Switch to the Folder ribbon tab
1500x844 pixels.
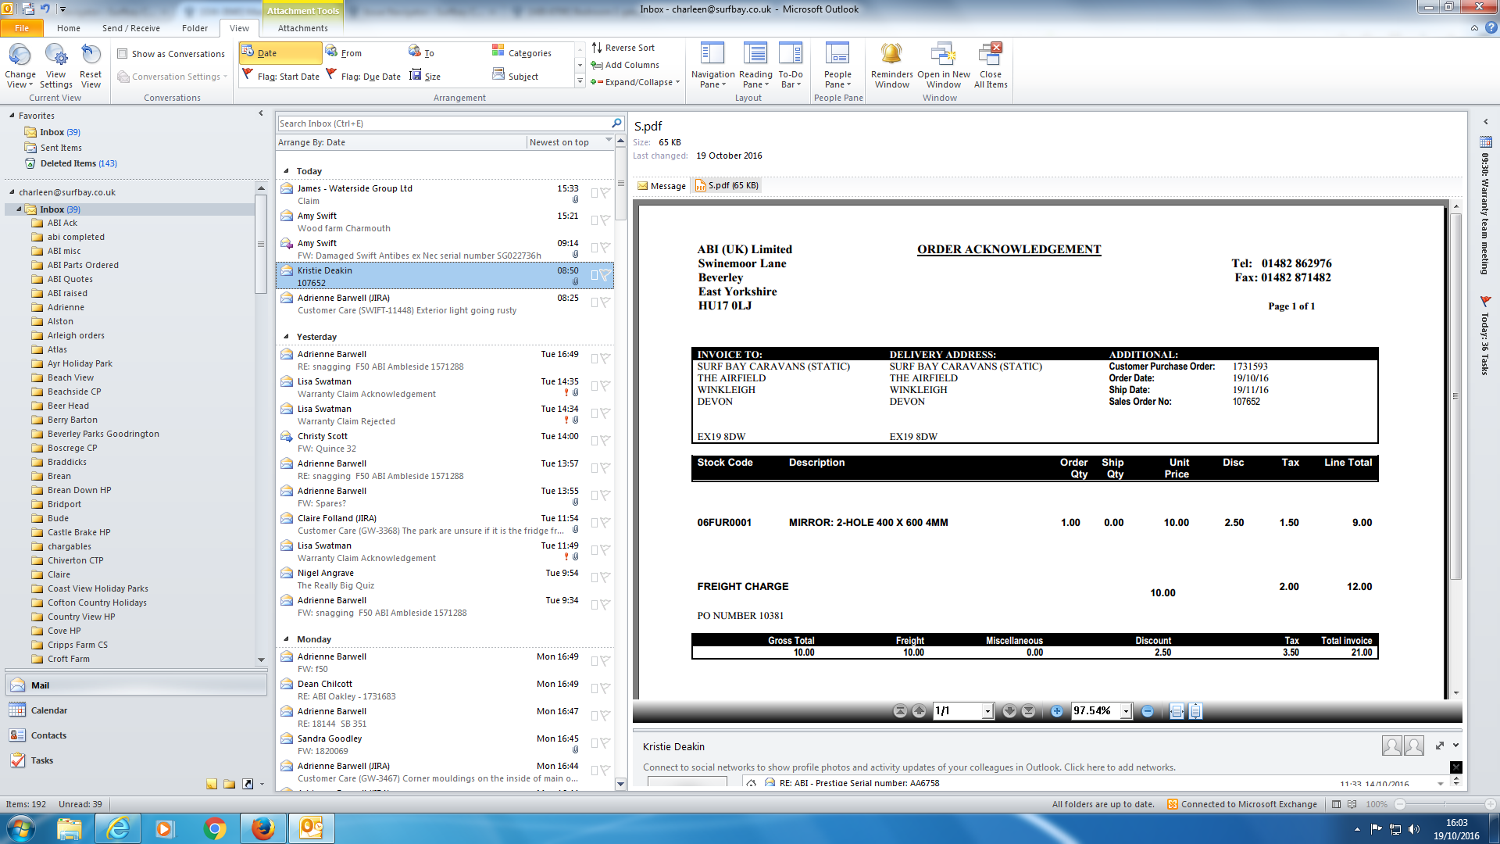coord(195,28)
